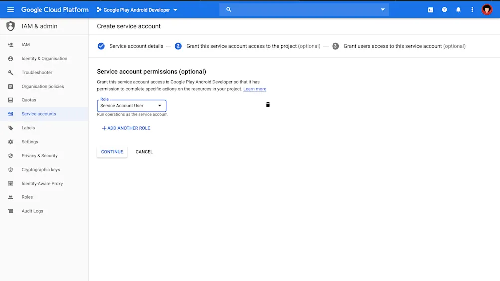Click the Cancel button
This screenshot has width=500, height=281.
144,152
